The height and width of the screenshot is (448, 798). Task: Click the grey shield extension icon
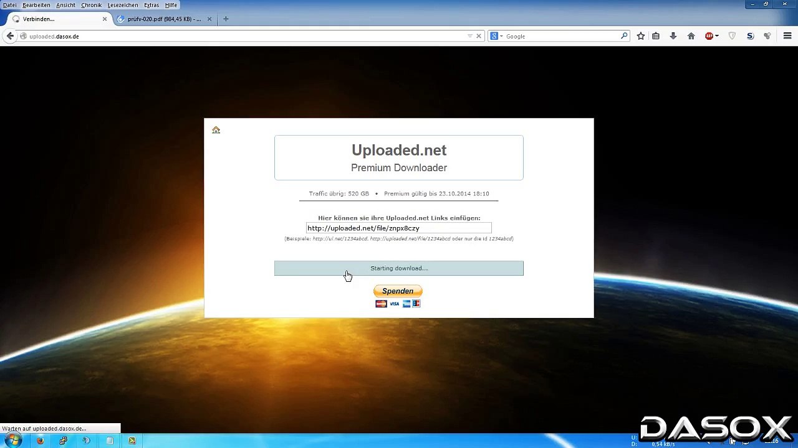click(x=733, y=36)
